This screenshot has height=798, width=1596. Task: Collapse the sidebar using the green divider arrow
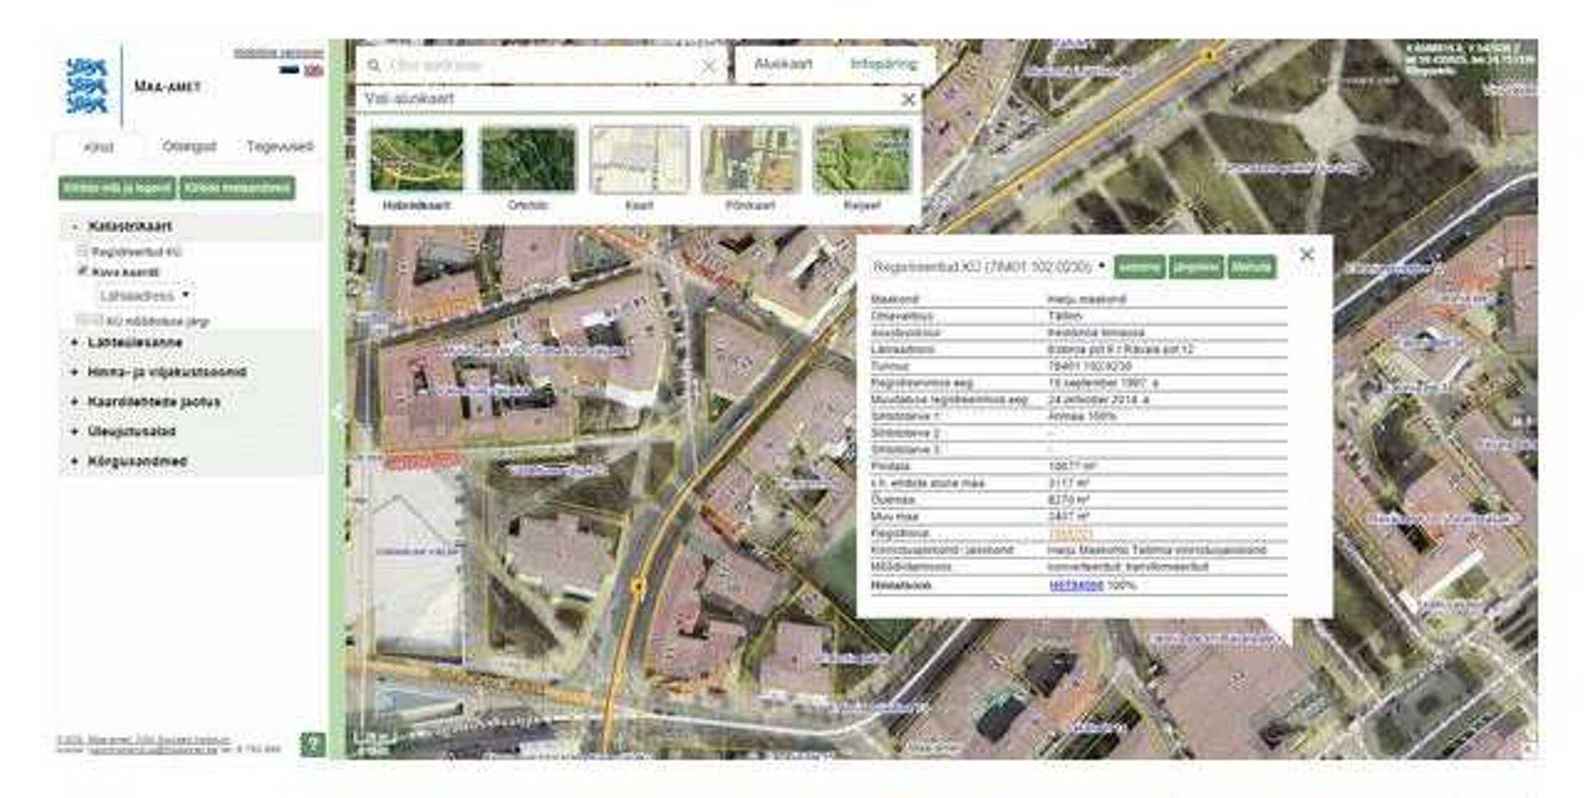[x=337, y=412]
